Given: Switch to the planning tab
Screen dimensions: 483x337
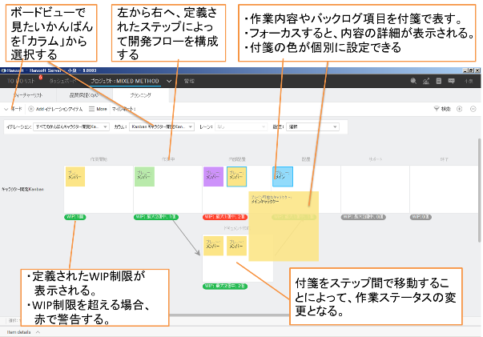Looking at the screenshot, I should 140,95.
